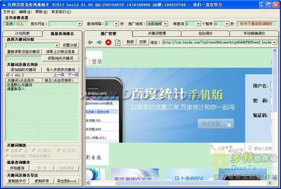Open the 竞价网址 dropdown

click(x=80, y=24)
